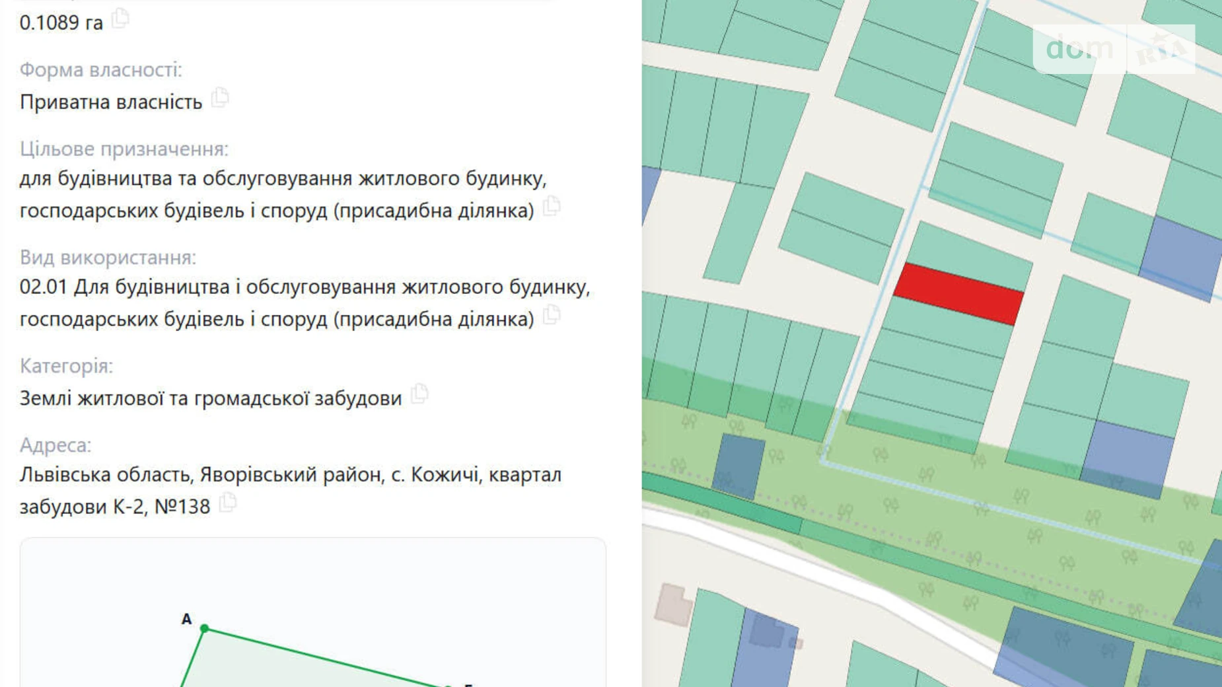Viewport: 1222px width, 687px height.
Task: Click the 0.1089 га value
Action: [61, 22]
